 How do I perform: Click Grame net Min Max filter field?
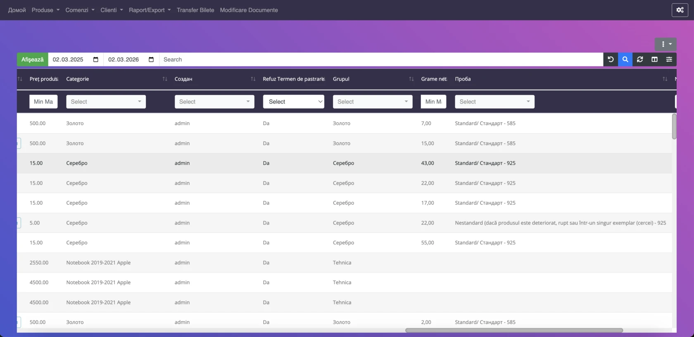click(433, 102)
